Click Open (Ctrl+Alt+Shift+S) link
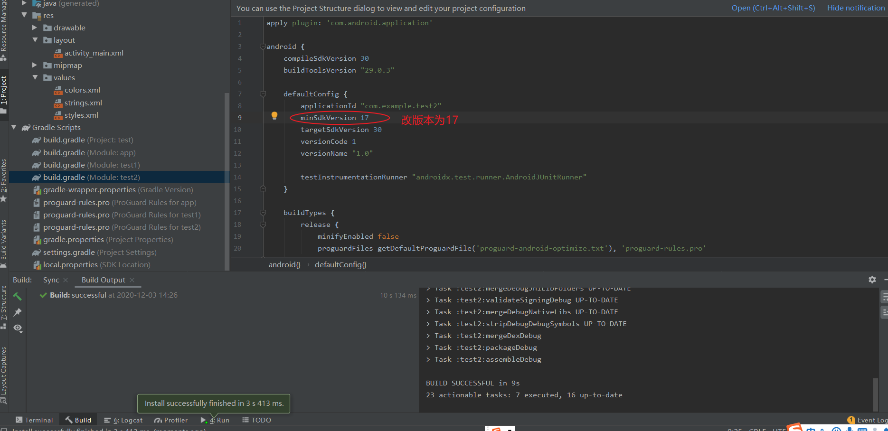 tap(773, 8)
